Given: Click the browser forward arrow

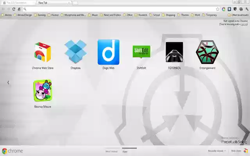Looking at the screenshot, I should (8, 9).
